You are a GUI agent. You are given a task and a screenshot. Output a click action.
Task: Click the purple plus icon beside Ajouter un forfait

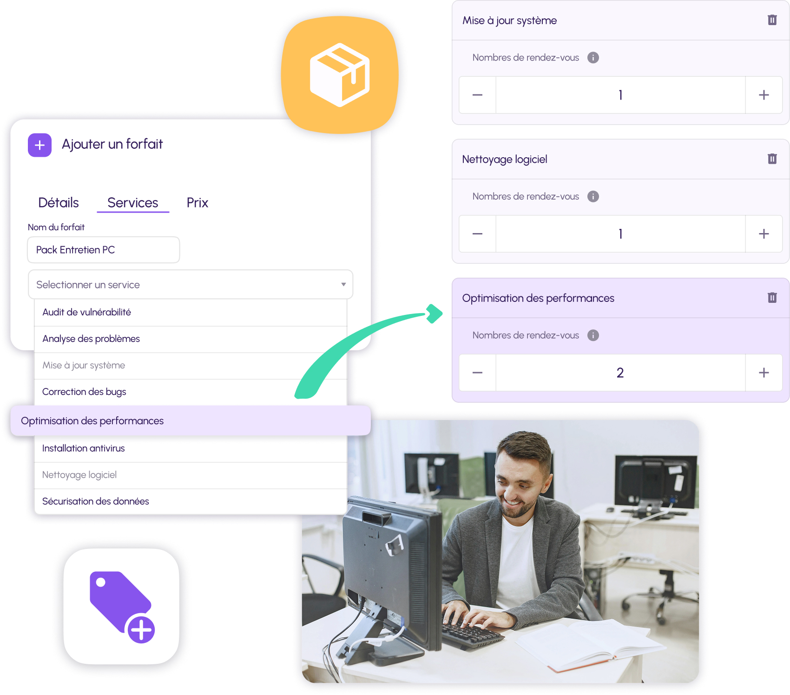pos(39,145)
